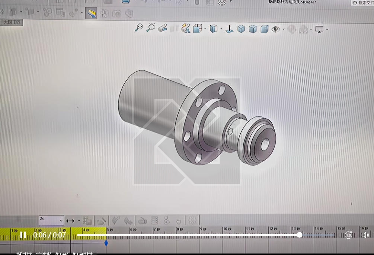Click the 搜索文件 search box

tap(363, 3)
